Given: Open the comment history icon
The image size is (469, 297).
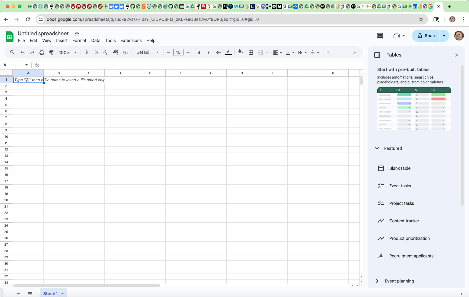Looking at the screenshot, I should pyautogui.click(x=380, y=36).
